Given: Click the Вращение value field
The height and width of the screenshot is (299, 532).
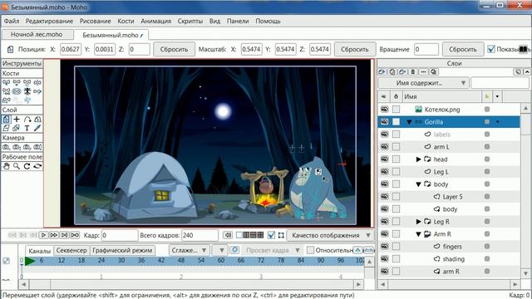Looking at the screenshot, I should pyautogui.click(x=426, y=49).
